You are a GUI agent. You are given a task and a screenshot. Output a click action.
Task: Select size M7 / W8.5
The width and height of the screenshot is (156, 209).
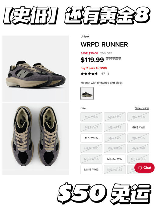click(x=91, y=138)
